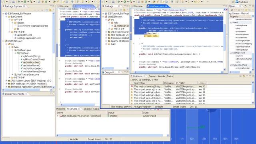
Task: Collapse the EJBTutorial_EARProject node in the back window
Action: (3, 14)
